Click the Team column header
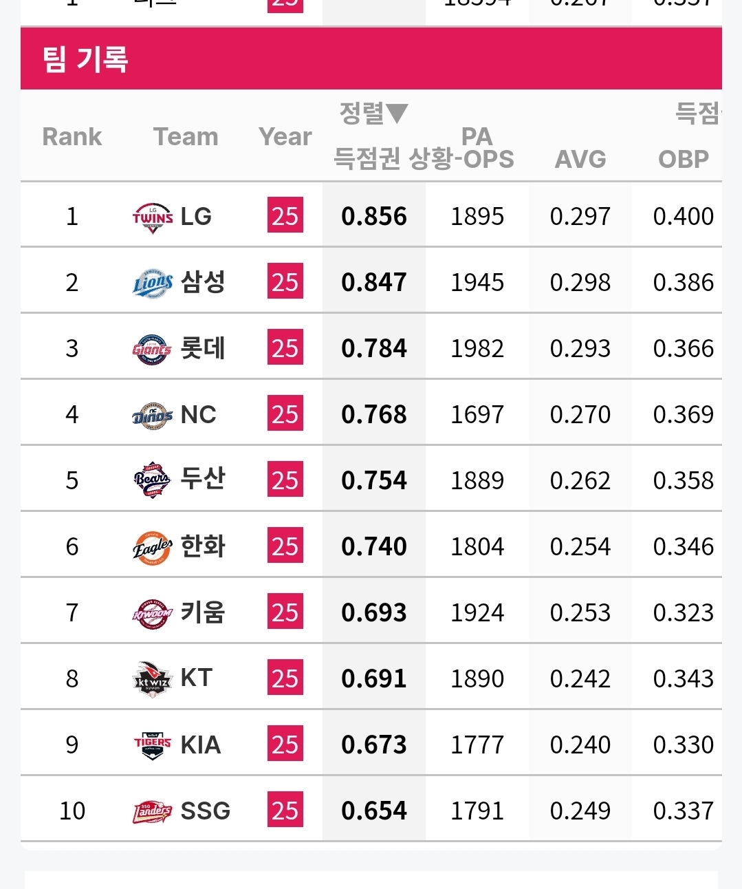 [186, 136]
